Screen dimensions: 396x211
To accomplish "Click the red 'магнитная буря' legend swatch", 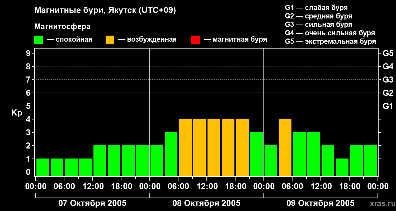I will [x=195, y=40].
